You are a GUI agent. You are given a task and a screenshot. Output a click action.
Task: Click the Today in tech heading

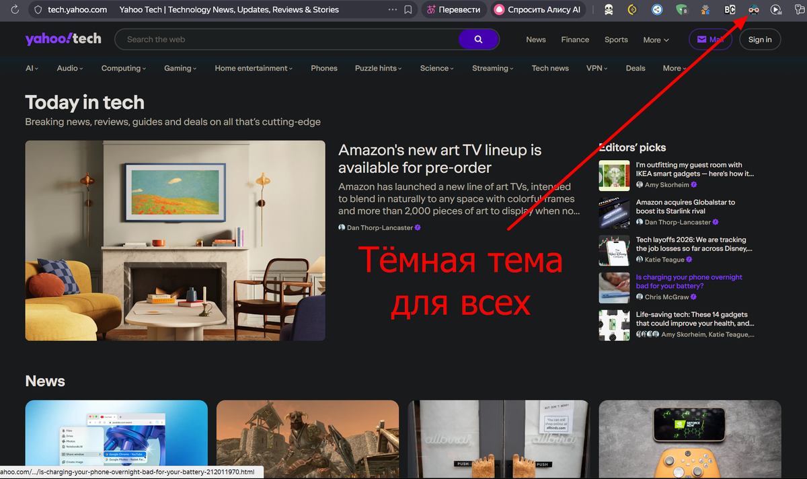85,102
